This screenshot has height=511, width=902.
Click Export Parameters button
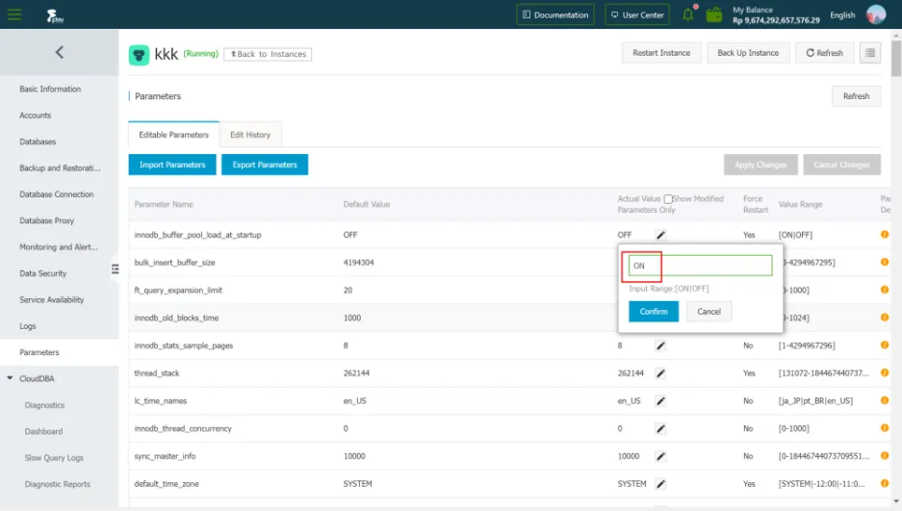click(x=265, y=165)
